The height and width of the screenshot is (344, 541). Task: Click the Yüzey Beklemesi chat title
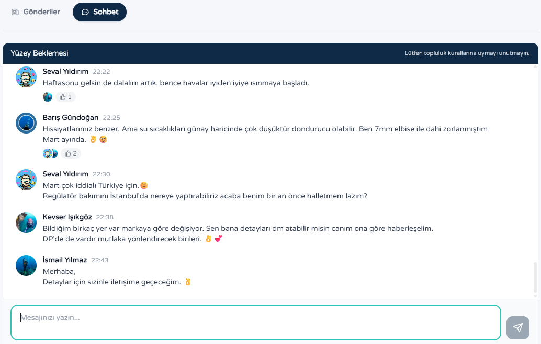(x=39, y=53)
